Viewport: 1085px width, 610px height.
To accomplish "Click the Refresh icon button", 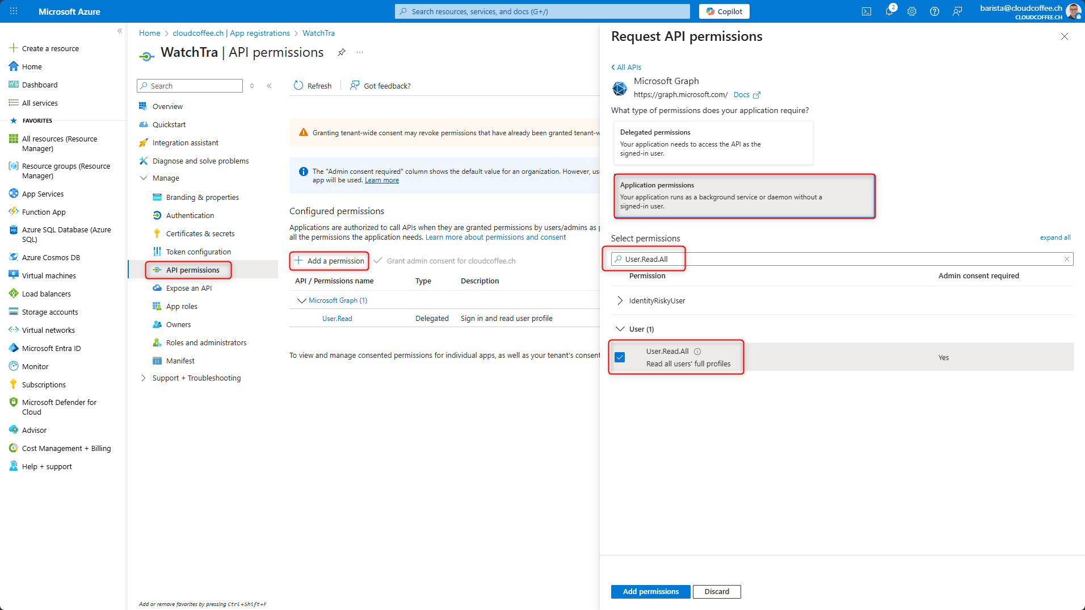I will click(298, 86).
